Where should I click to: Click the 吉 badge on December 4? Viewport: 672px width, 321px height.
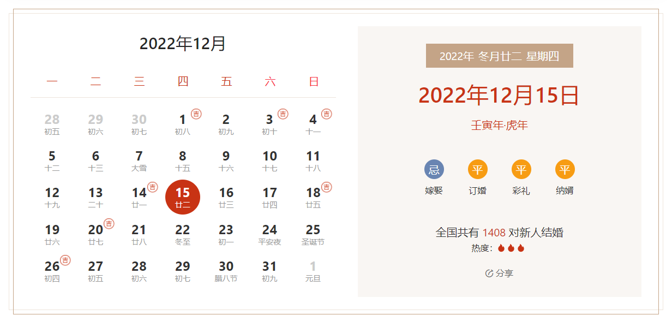[327, 114]
